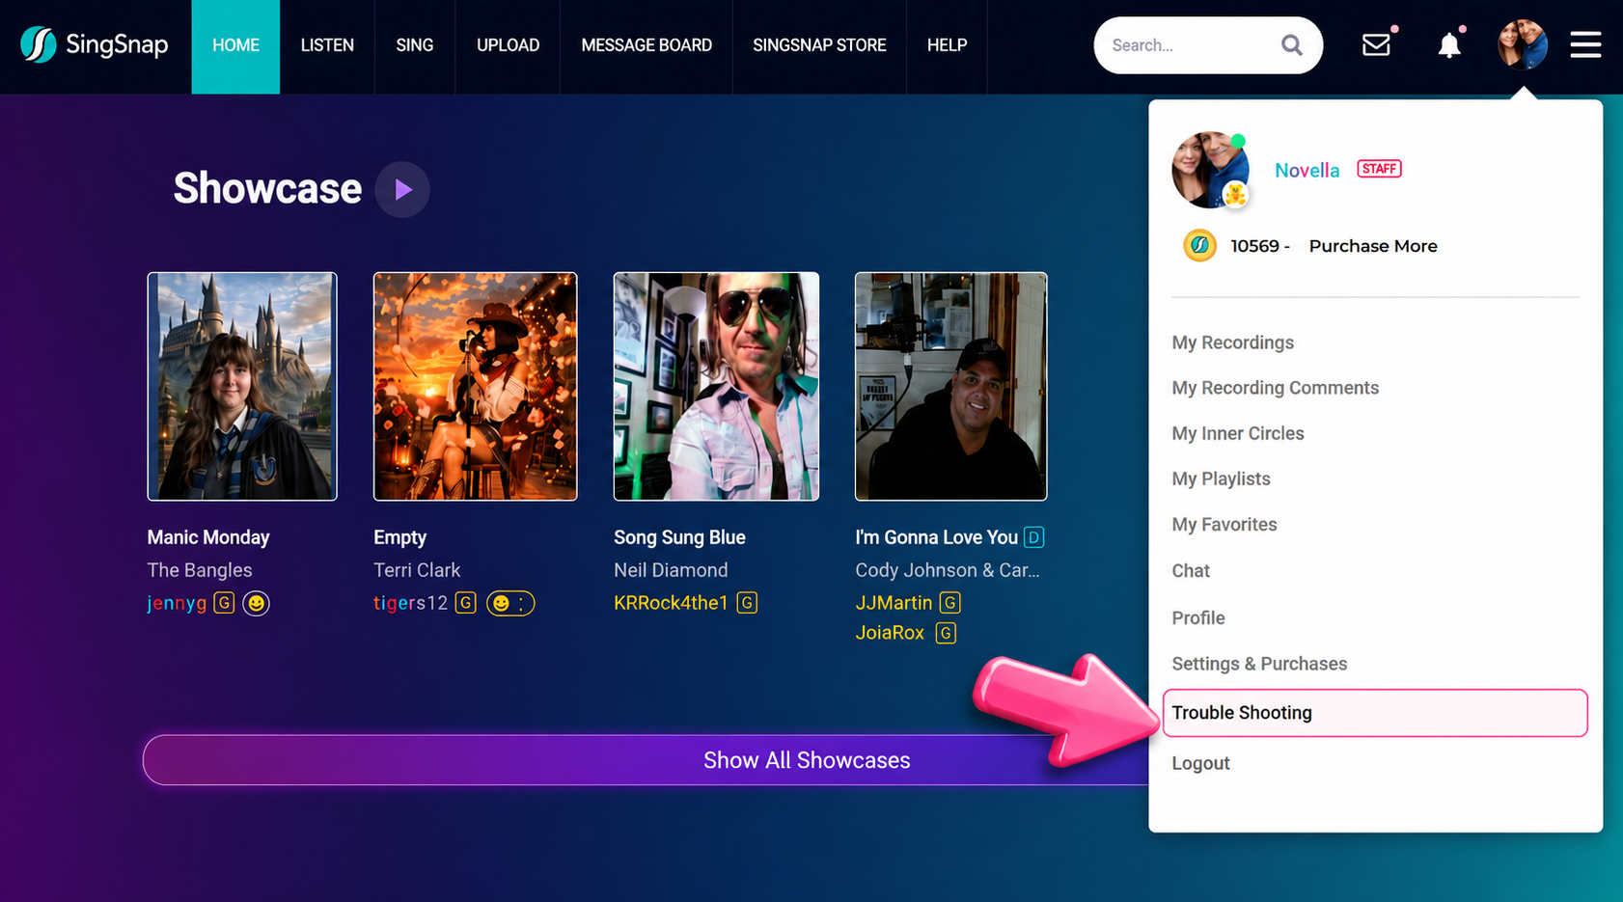Screen dimensions: 1623x902
Task: Click Logout
Action: pyautogui.click(x=1200, y=763)
